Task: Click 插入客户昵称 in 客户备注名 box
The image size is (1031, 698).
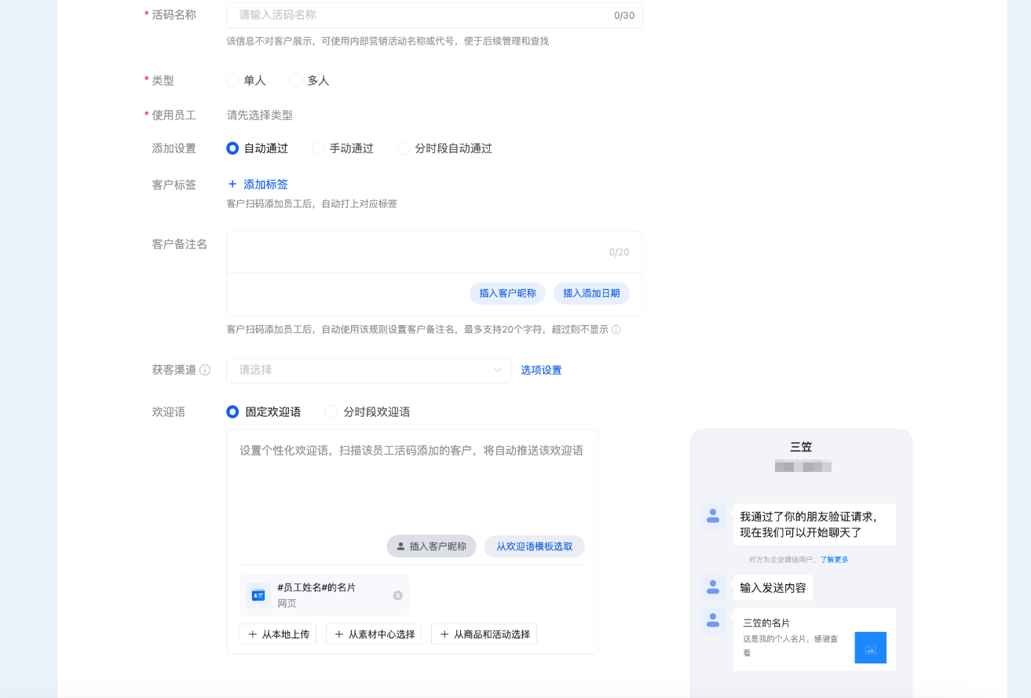Action: tap(508, 294)
